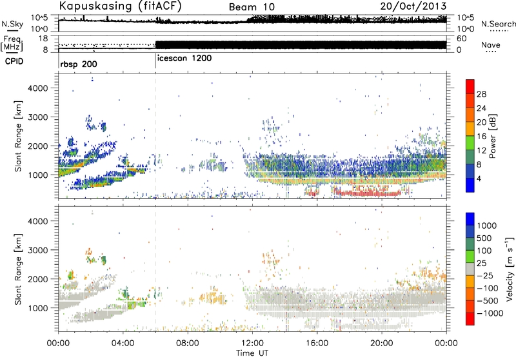516x357 pixels.
Task: Click the 'Beam 10' label
Action: coord(252,7)
